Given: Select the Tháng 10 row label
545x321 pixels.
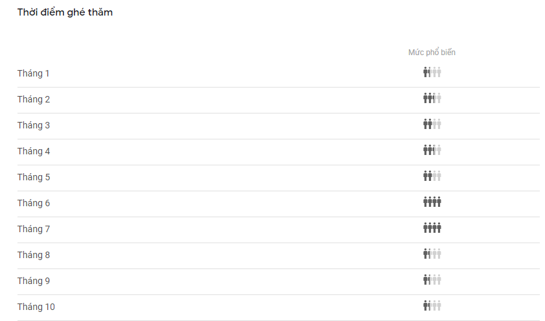Looking at the screenshot, I should click(36, 307).
